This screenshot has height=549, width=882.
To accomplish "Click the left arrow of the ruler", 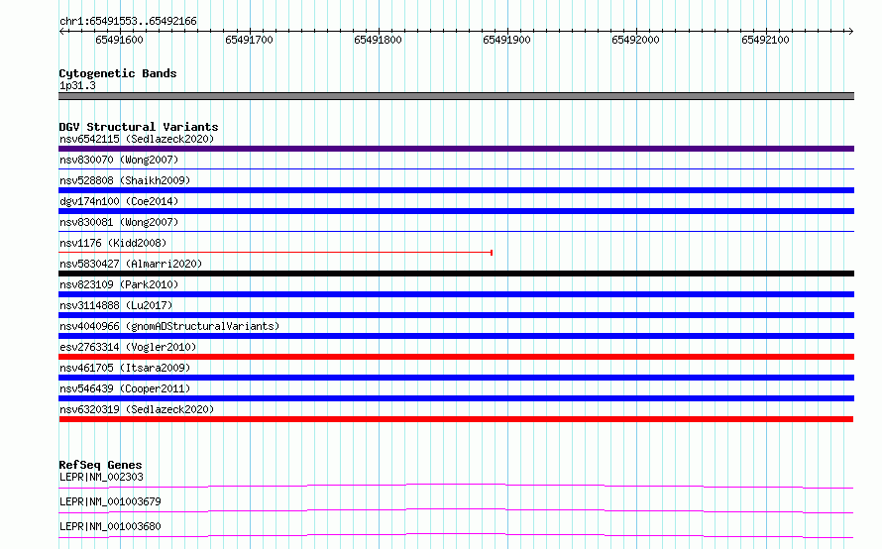I will 61,32.
